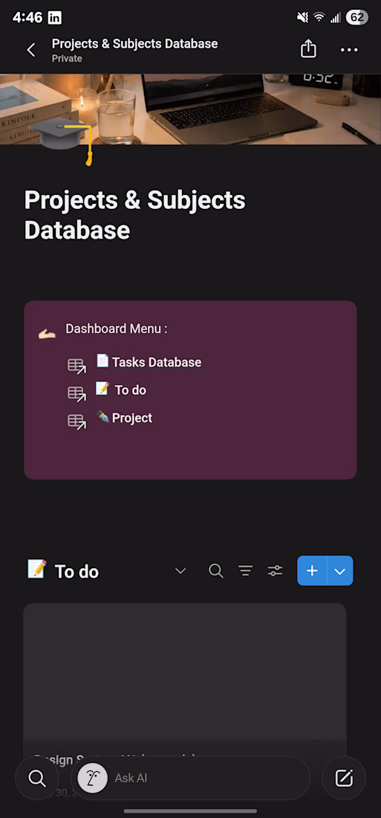381x818 pixels.
Task: Open the filter icon for To do
Action: point(246,570)
